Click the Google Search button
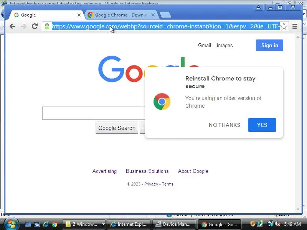Image resolution: width=307 pixels, height=230 pixels. click(x=117, y=128)
